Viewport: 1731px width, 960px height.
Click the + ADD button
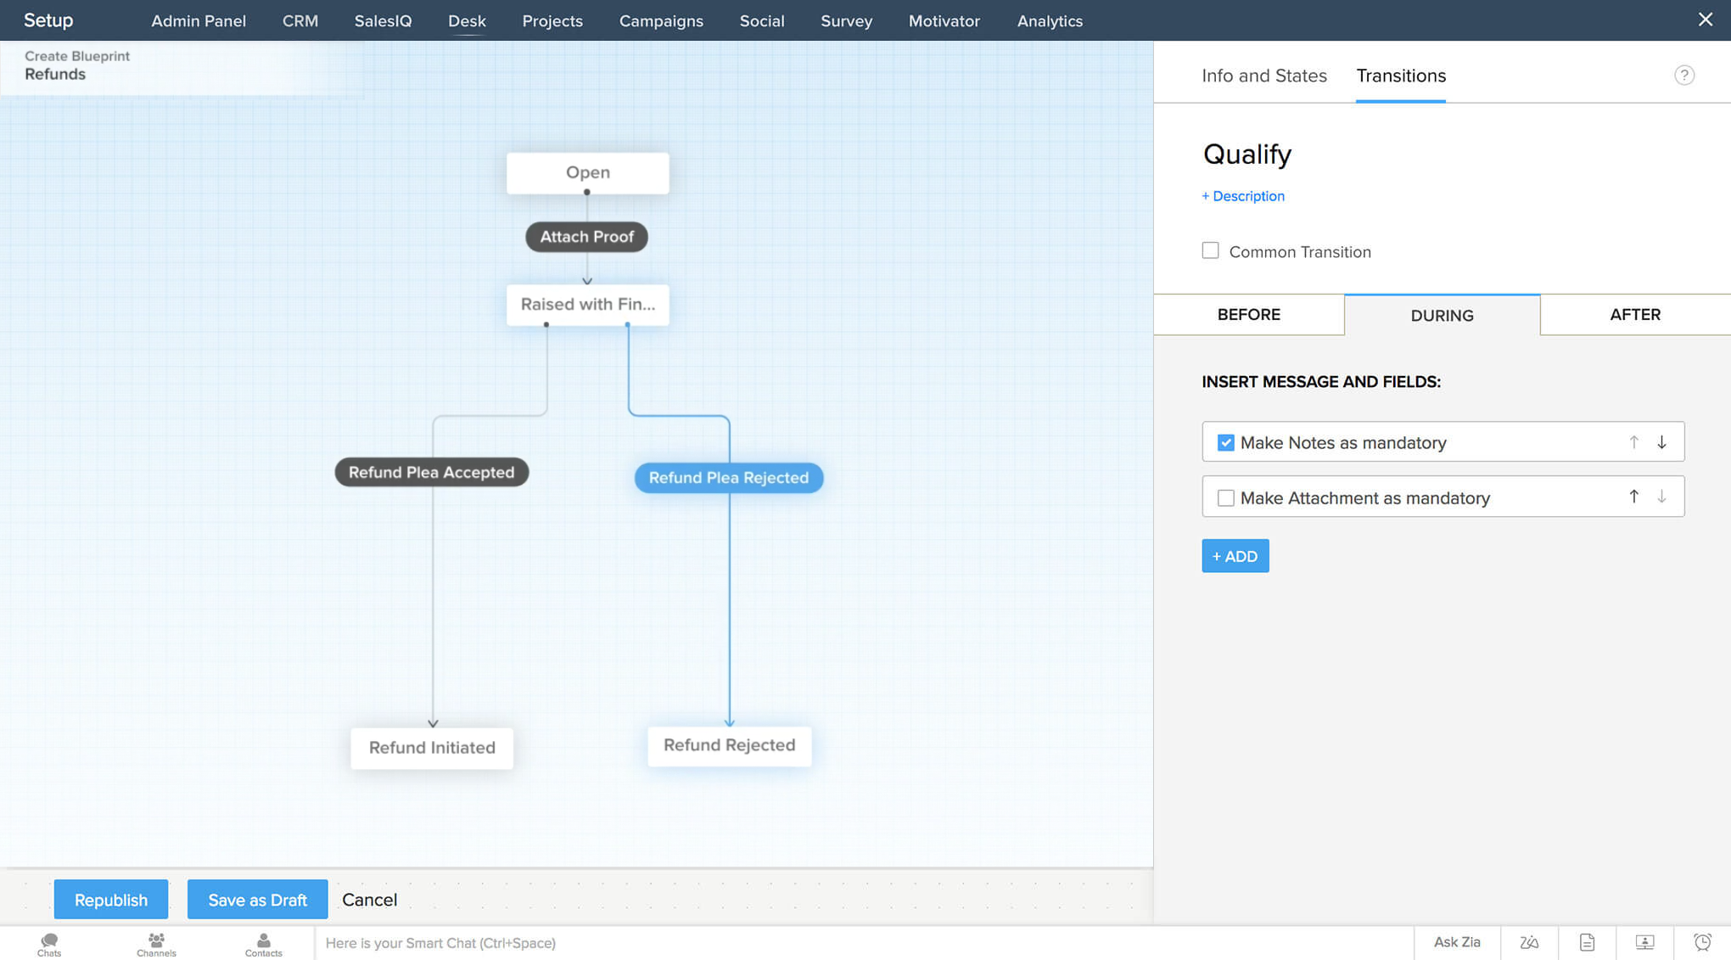point(1235,556)
